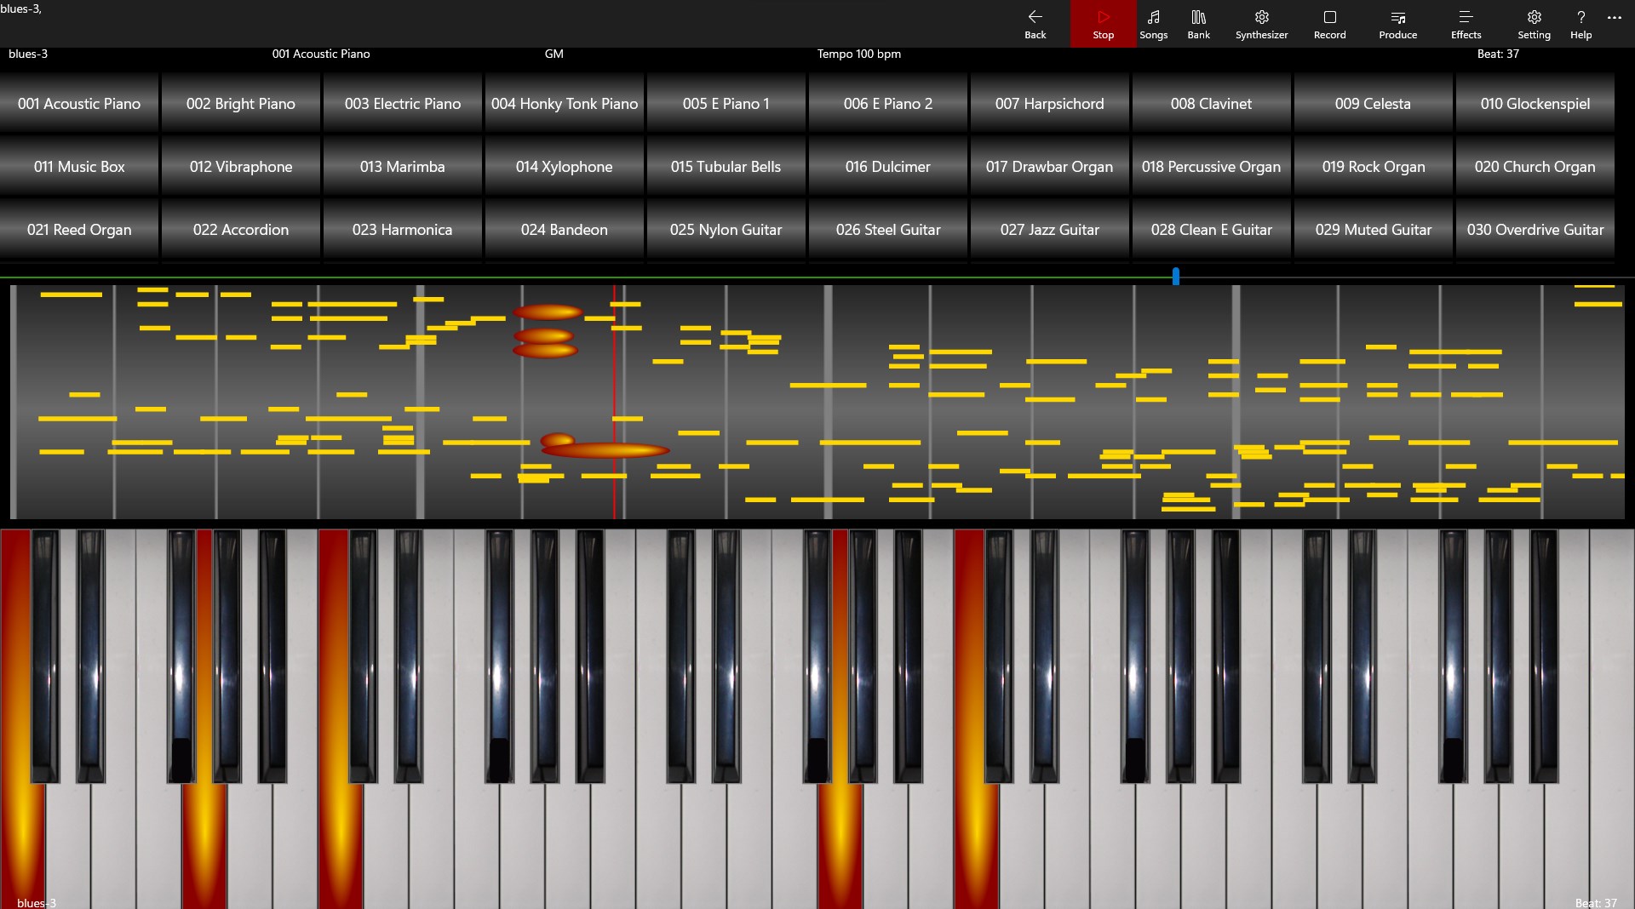Navigate back using the Back arrow
The width and height of the screenshot is (1635, 909).
[1035, 24]
